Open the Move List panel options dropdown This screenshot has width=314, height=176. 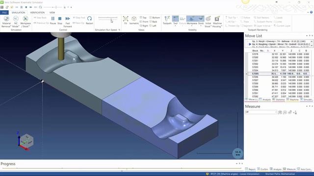[x=307, y=36]
